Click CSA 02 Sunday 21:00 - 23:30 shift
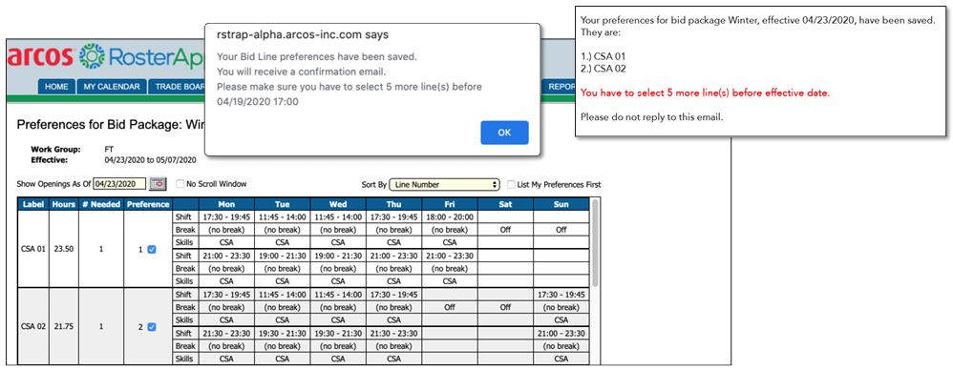The image size is (953, 370). coord(561,333)
